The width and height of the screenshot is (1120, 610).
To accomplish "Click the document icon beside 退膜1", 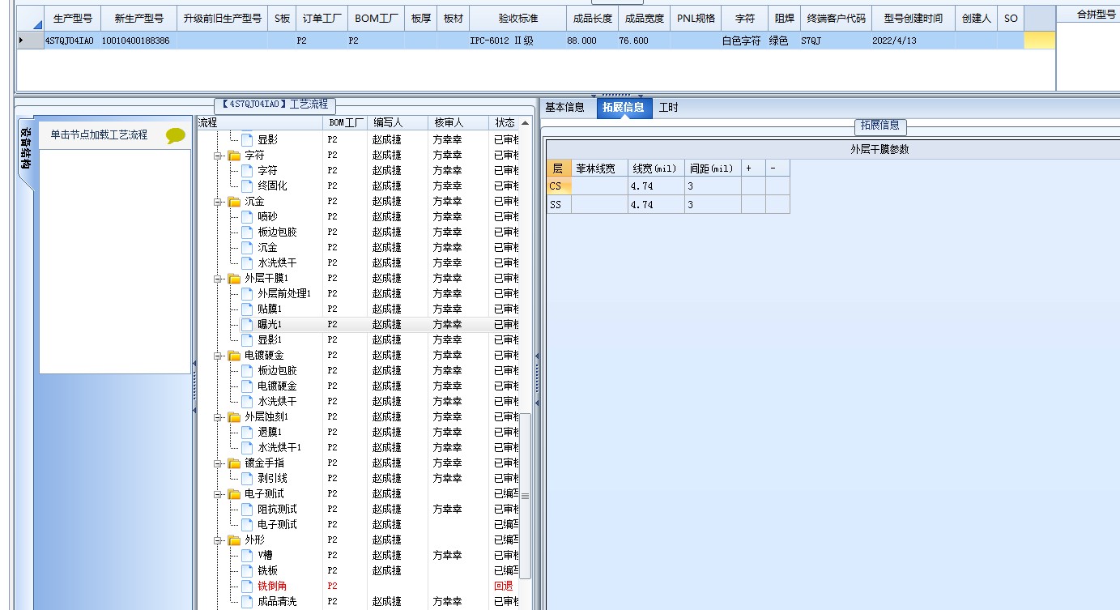I will click(x=247, y=433).
